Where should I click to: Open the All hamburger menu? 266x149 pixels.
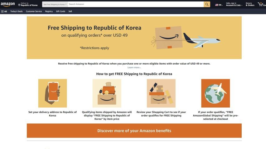(4, 11)
